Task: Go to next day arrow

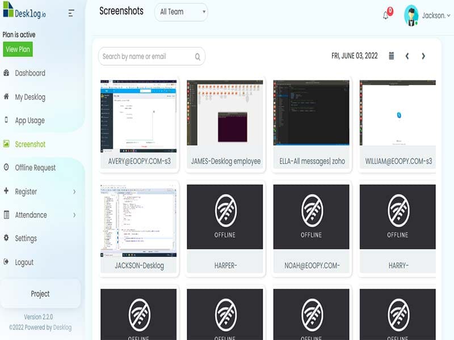Action: 423,56
